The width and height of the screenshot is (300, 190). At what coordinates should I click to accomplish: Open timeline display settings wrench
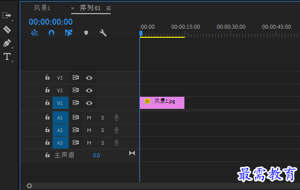click(x=103, y=33)
